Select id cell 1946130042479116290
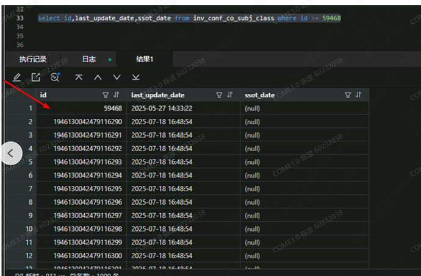 (81, 122)
